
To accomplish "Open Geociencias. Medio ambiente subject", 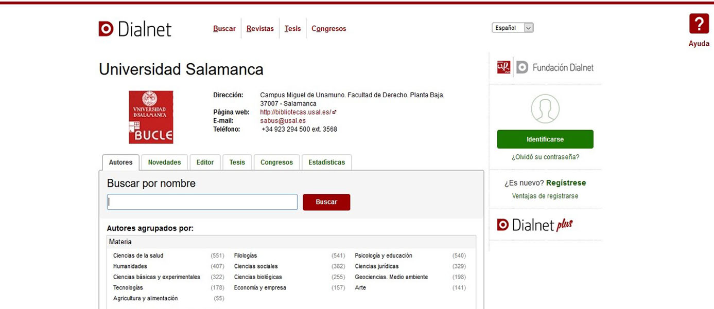I will (x=391, y=277).
